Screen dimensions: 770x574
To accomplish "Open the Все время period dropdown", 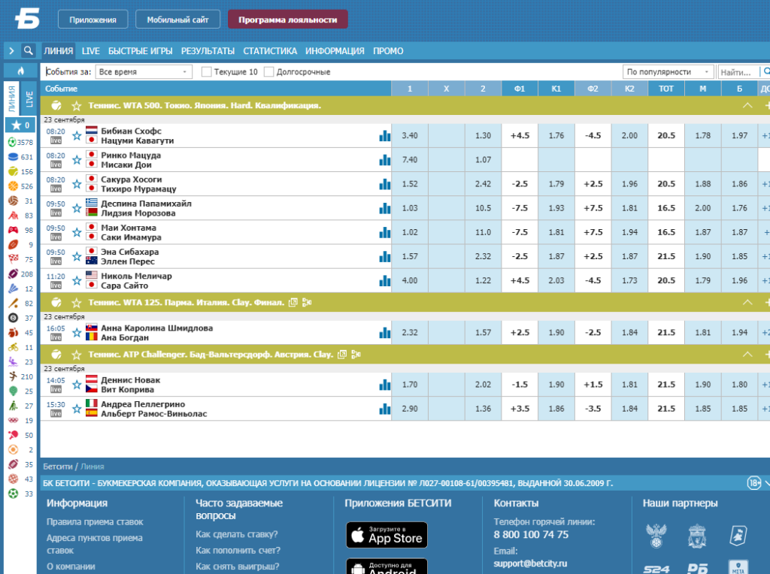I will [144, 71].
